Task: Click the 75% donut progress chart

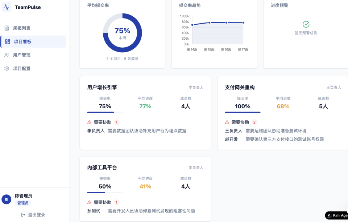Action: tap(122, 33)
